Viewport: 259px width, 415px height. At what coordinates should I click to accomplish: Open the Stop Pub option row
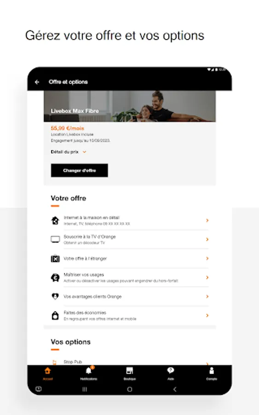tap(130, 362)
